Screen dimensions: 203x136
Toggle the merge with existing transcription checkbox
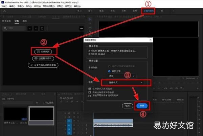click(x=89, y=92)
